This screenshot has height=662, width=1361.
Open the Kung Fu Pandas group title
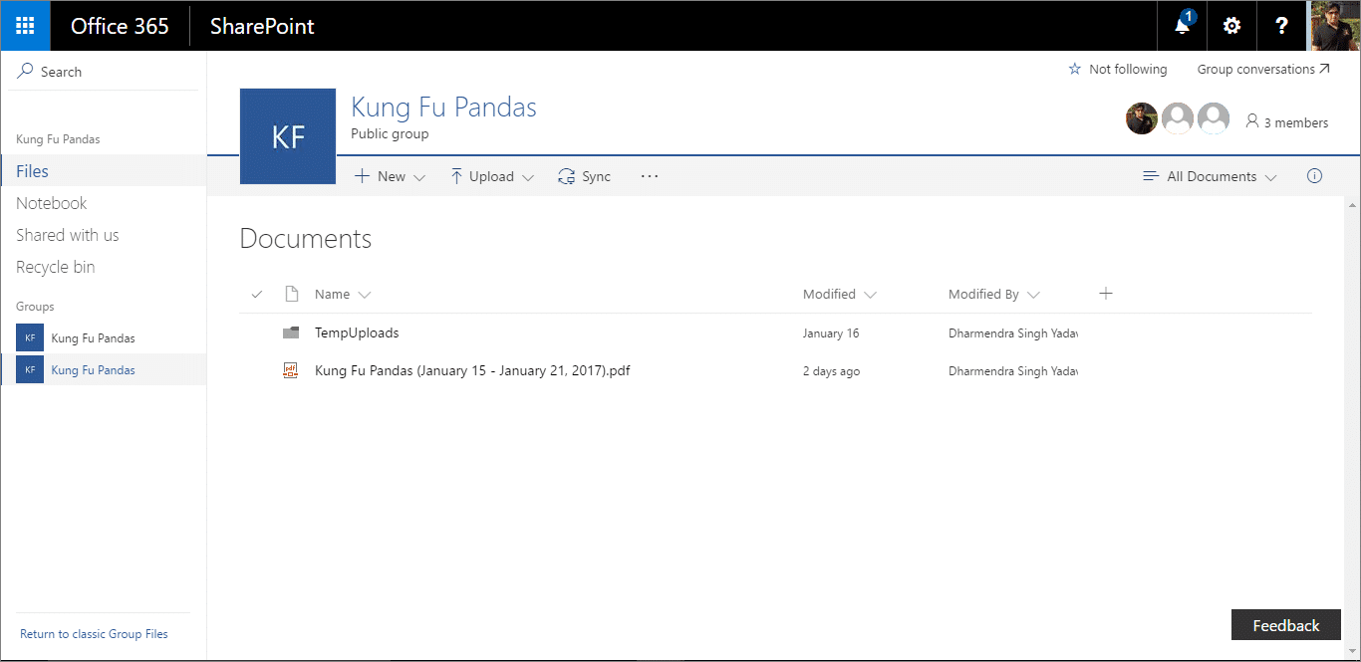(x=443, y=107)
